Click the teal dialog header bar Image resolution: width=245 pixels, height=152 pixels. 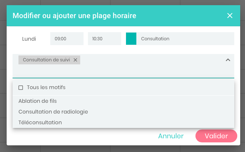(x=177, y=16)
